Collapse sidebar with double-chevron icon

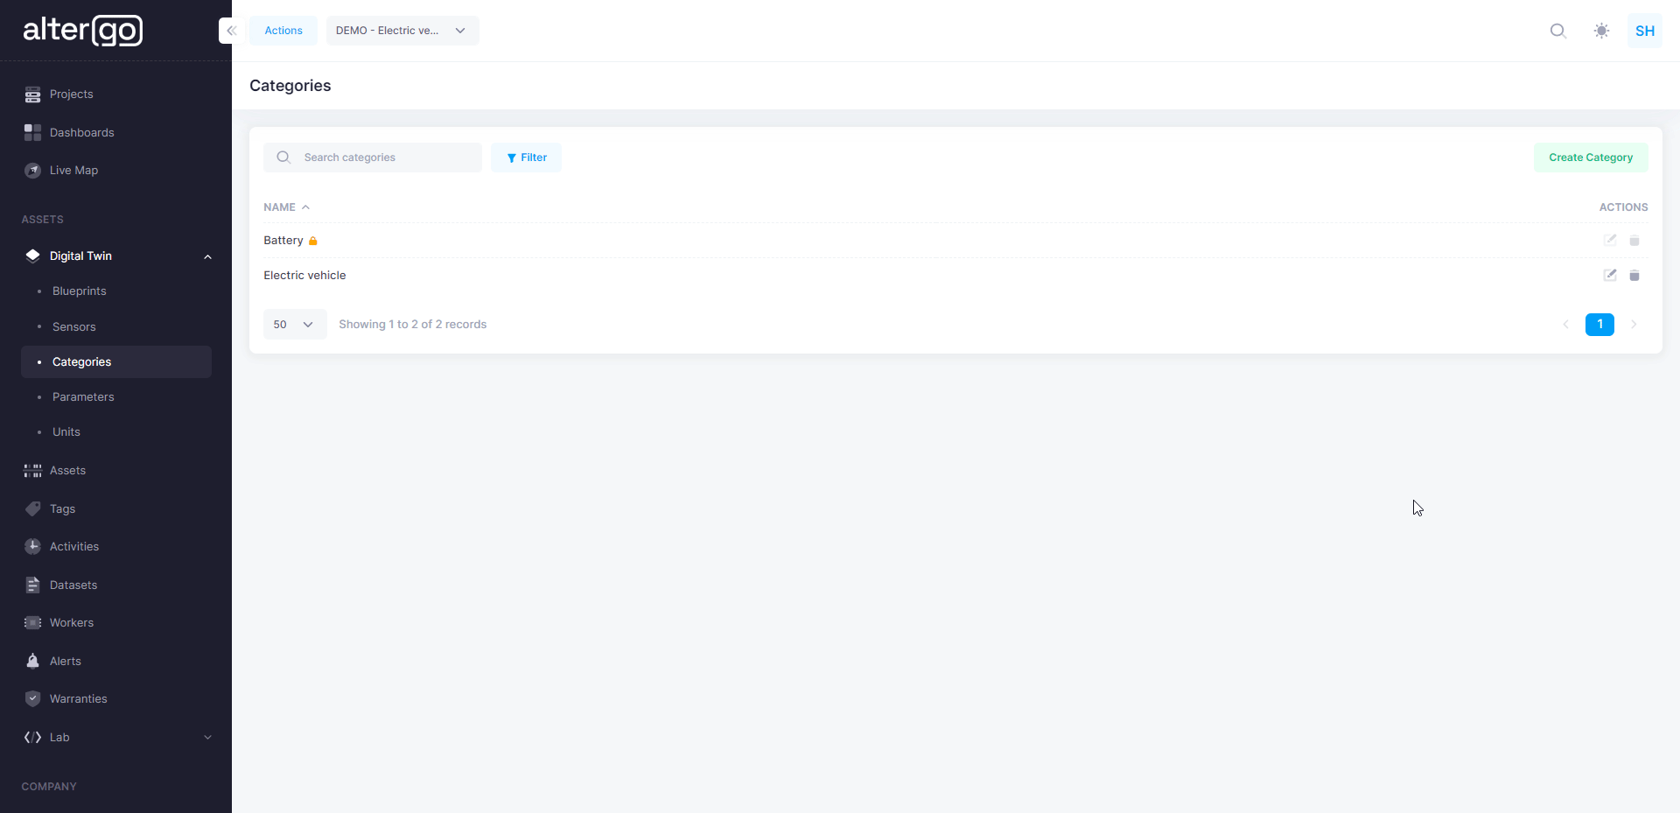[x=231, y=31]
